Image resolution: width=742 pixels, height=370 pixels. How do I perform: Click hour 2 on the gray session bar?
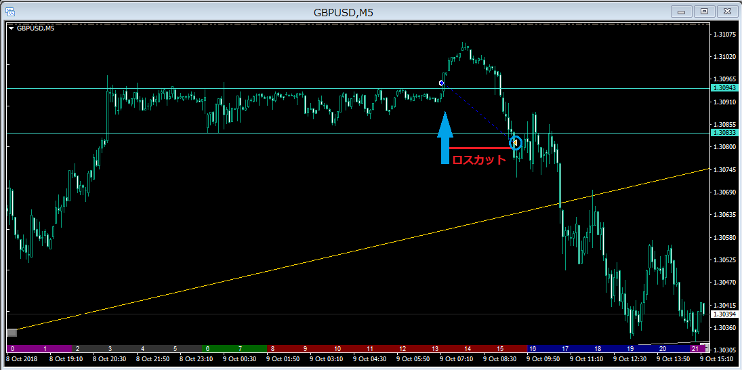point(78,349)
